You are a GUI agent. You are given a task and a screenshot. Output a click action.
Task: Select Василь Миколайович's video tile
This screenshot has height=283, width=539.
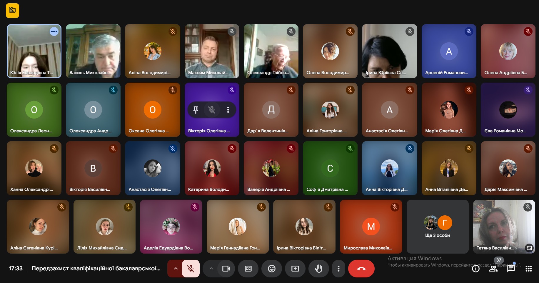pos(93,51)
